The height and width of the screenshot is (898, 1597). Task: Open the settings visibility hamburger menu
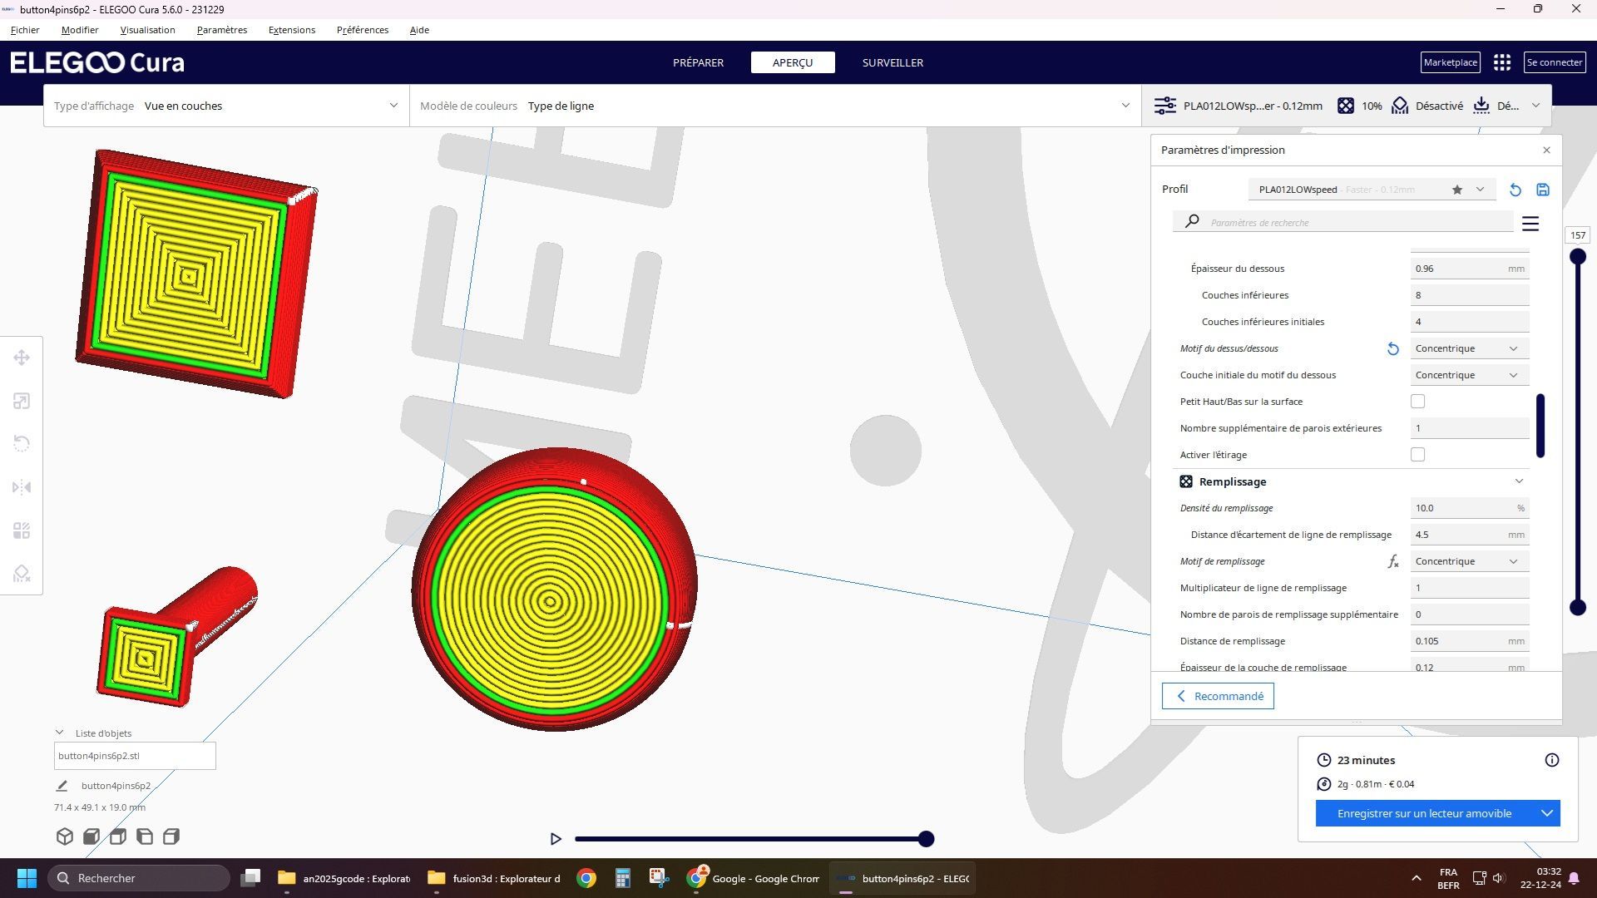1530,223
